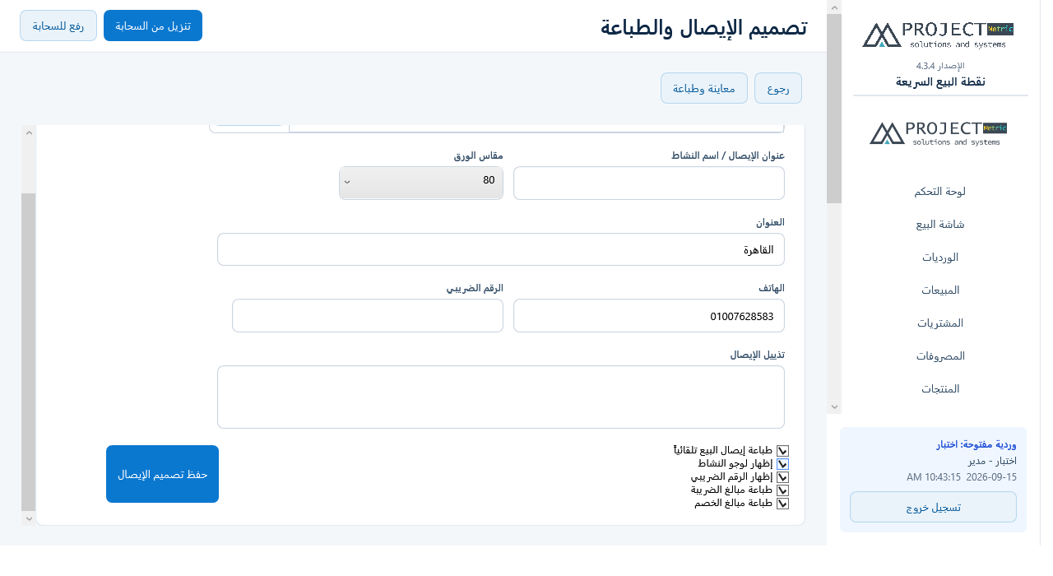
Task: Click the sidebar menu scrollbar thumb
Action: (834, 109)
